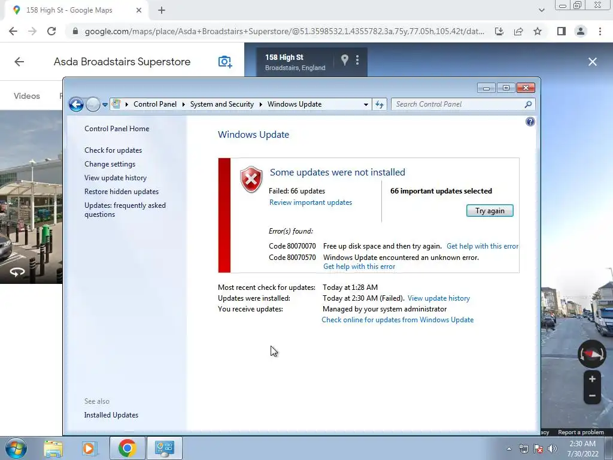Click the Street View compass control
This screenshot has height=460, width=613.
(x=592, y=354)
